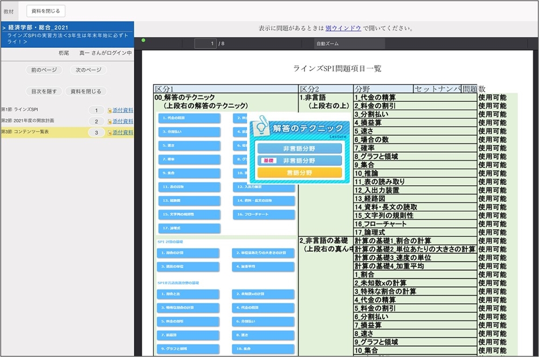Viewport: 539px width, 357px height.
Task: Click the blue 11. 表の読取 button
Action: tap(189, 187)
